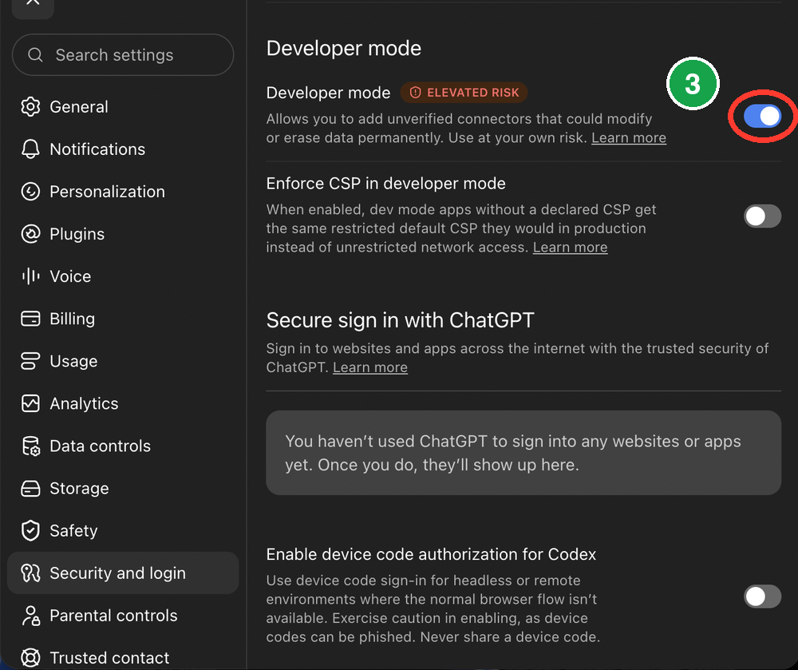
Task: Click the Parental controls person icon
Action: tap(30, 616)
